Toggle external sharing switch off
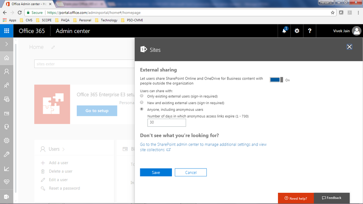The width and height of the screenshot is (363, 204). (x=276, y=80)
